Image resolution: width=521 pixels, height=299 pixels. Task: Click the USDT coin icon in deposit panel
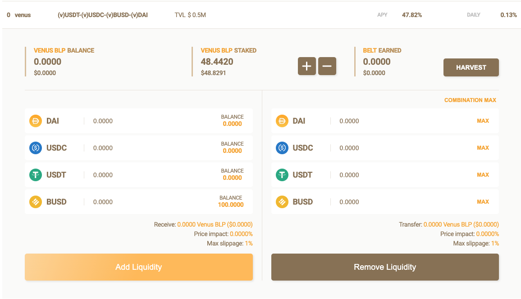pyautogui.click(x=36, y=175)
